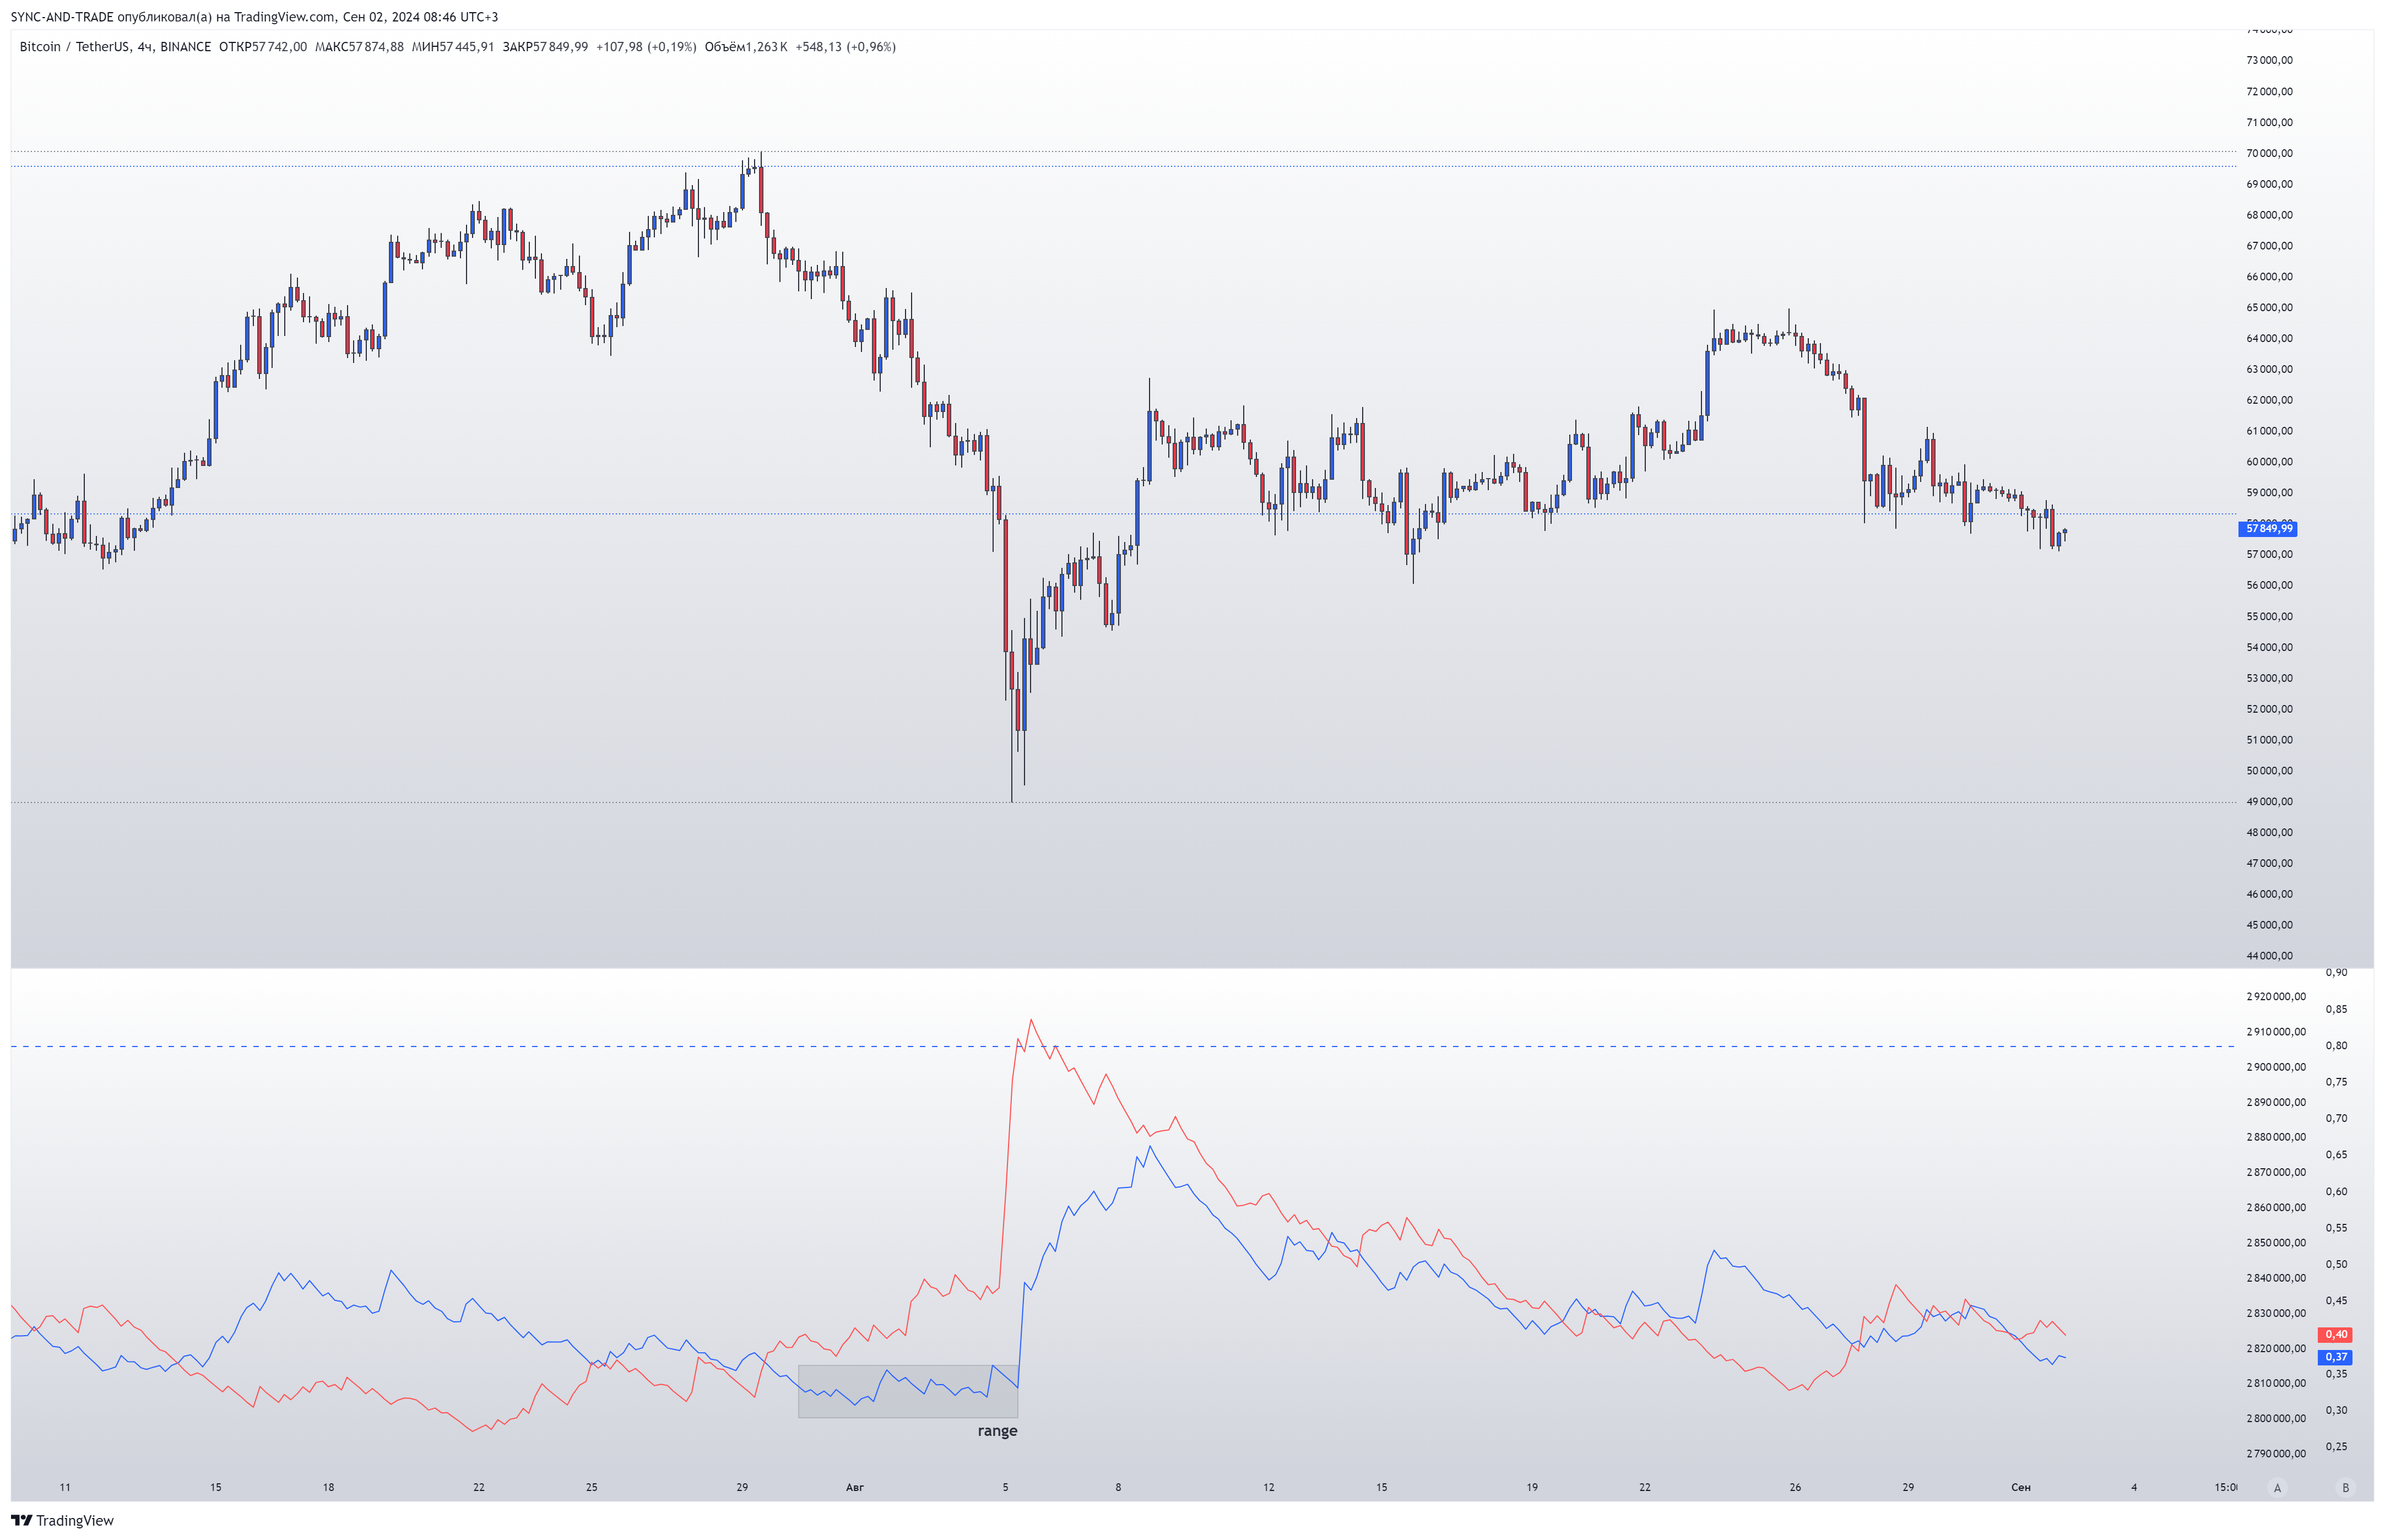Image resolution: width=2385 pixels, height=1540 pixels.
Task: Click the 2 920 000,00 indicator axis label
Action: pos(2276,996)
